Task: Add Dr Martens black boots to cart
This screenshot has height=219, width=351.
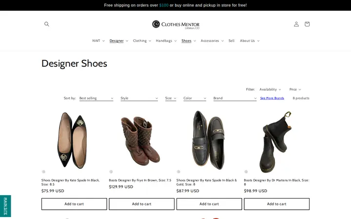Action: click(x=277, y=204)
